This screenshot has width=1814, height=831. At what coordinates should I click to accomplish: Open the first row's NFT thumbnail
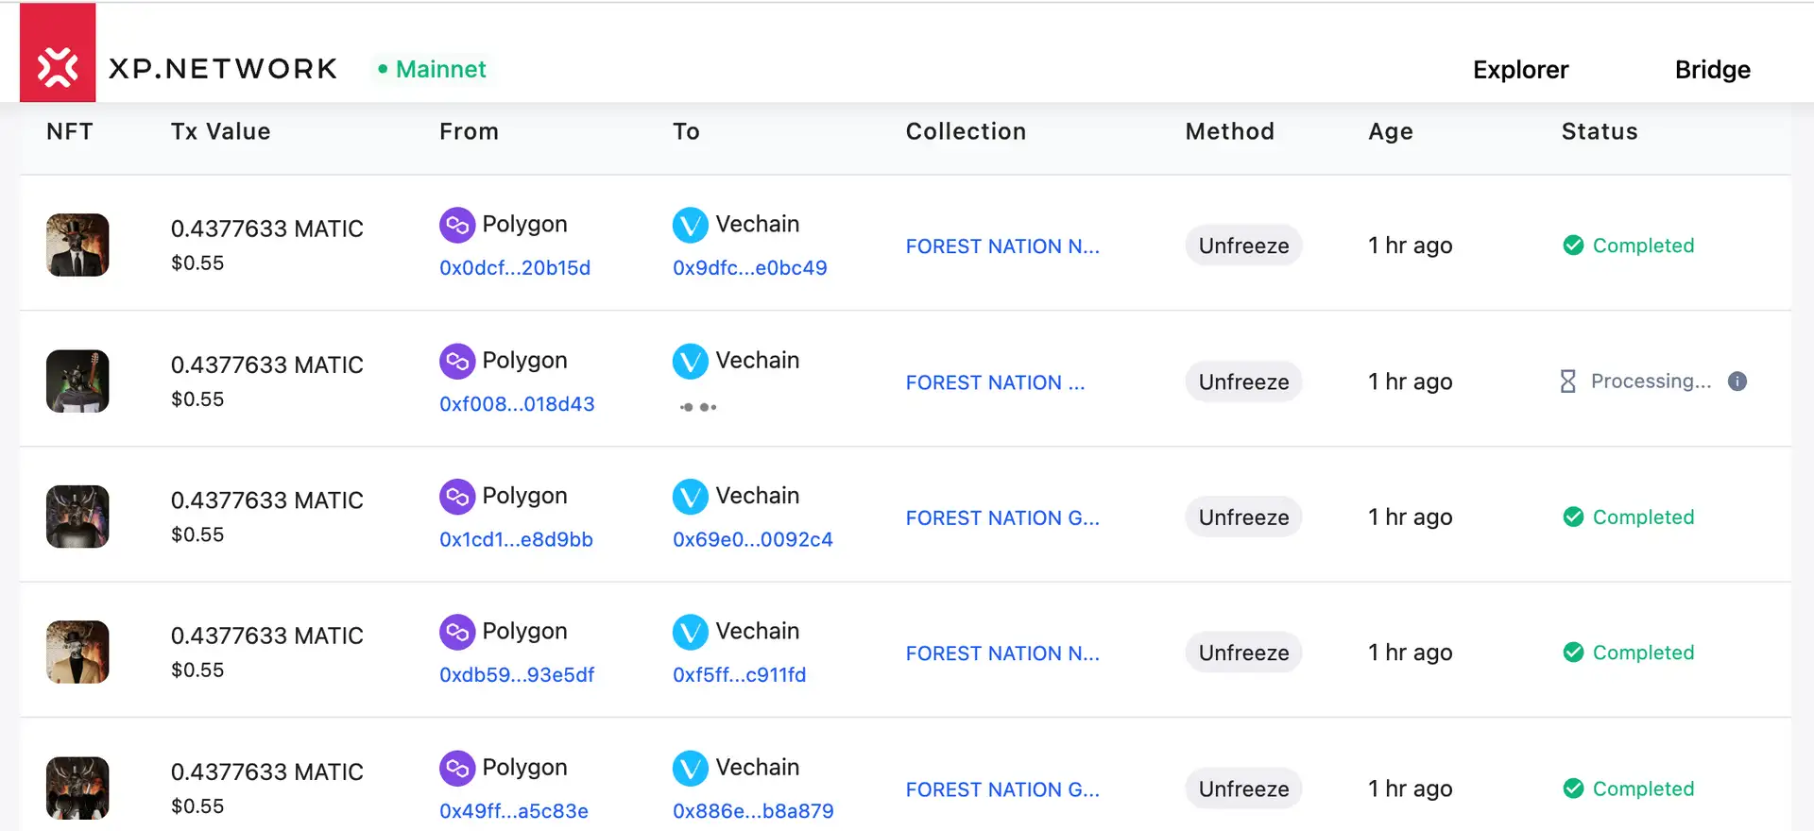pyautogui.click(x=77, y=246)
